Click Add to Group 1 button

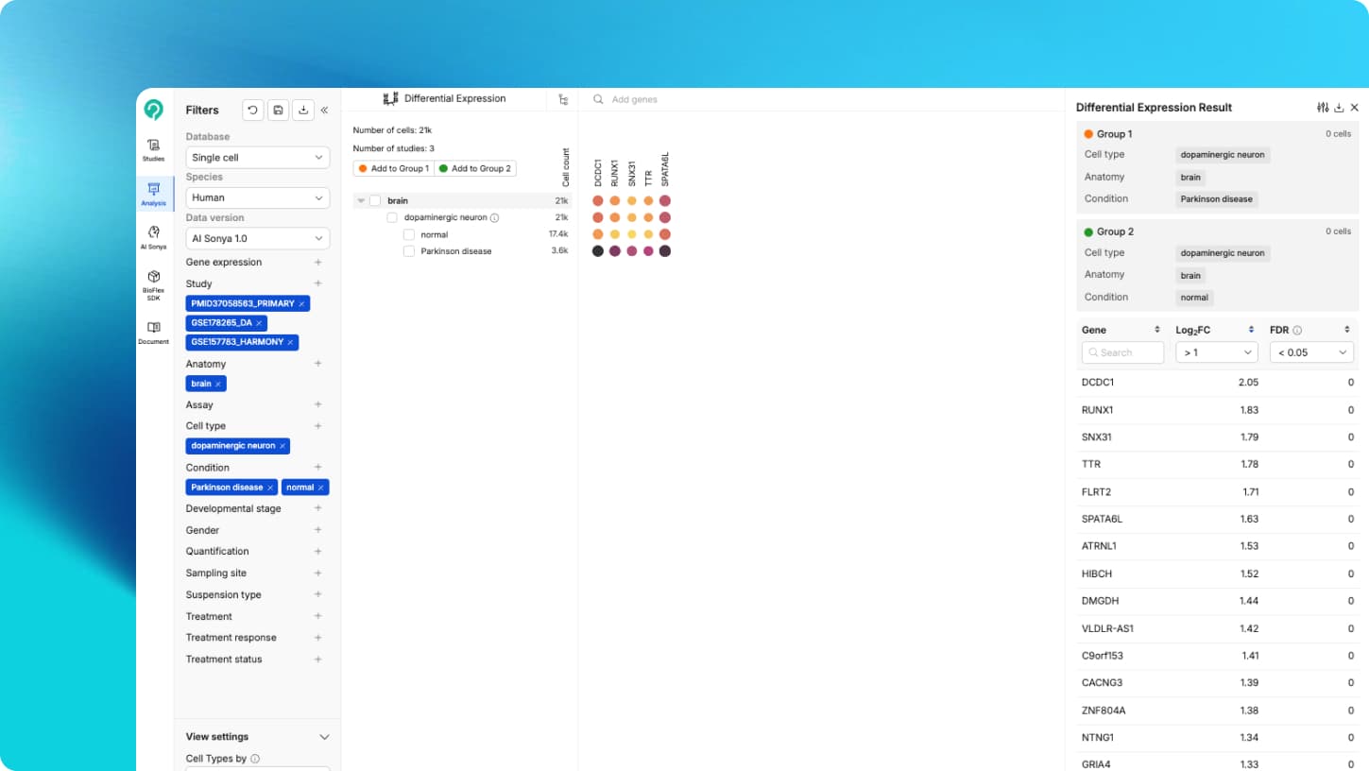[x=394, y=169]
